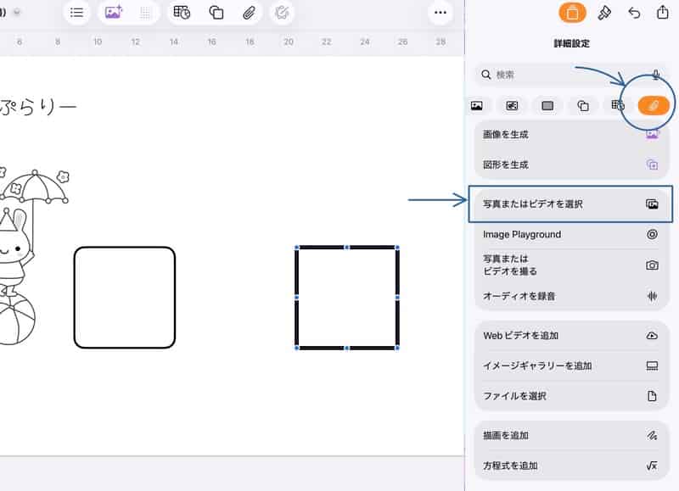The width and height of the screenshot is (679, 491).
Task: Tap the share icon
Action: (663, 12)
